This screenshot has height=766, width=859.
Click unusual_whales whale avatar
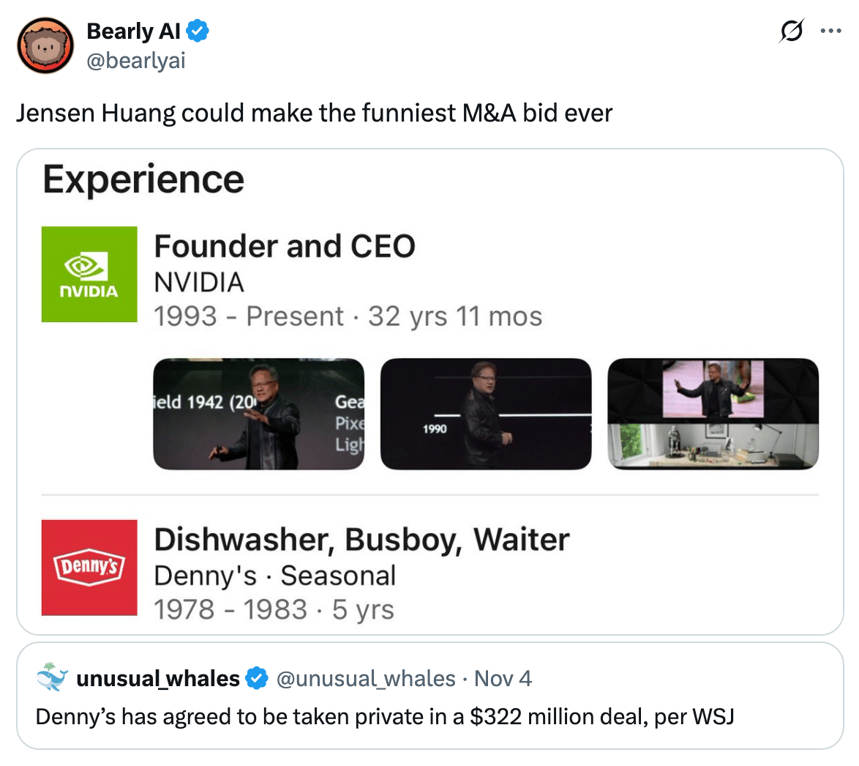(x=52, y=677)
